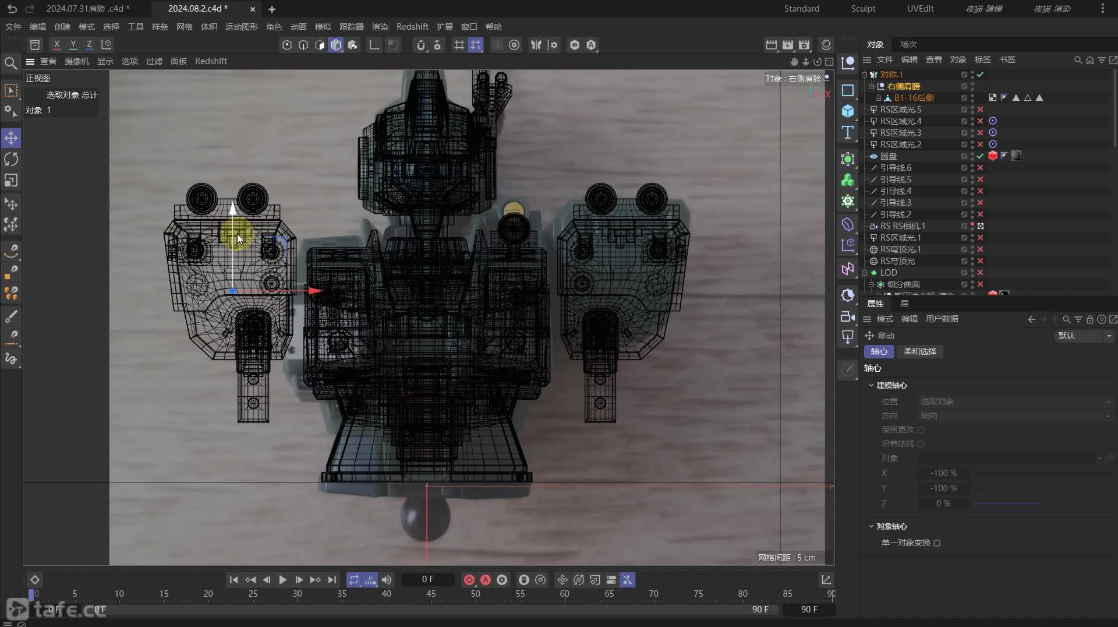This screenshot has width=1118, height=627.
Task: Toggle Y axis lock icon
Action: [x=73, y=44]
